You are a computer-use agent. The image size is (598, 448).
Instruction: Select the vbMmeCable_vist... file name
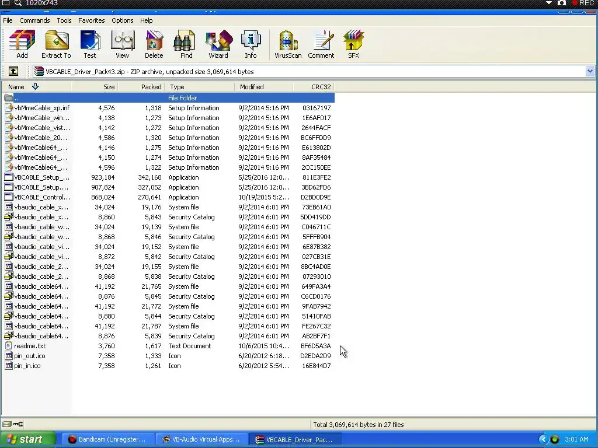click(42, 128)
